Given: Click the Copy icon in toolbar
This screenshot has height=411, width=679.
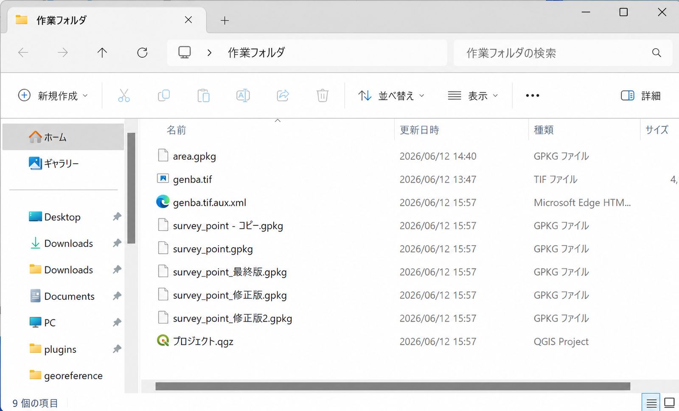Looking at the screenshot, I should coord(164,95).
